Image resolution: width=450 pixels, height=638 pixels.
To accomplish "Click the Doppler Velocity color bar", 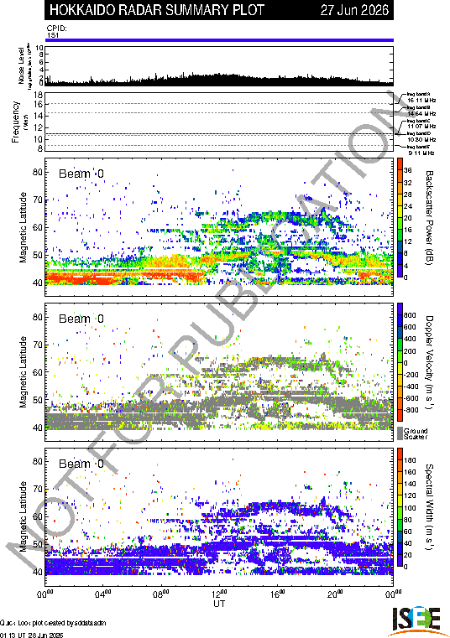I will tap(400, 362).
